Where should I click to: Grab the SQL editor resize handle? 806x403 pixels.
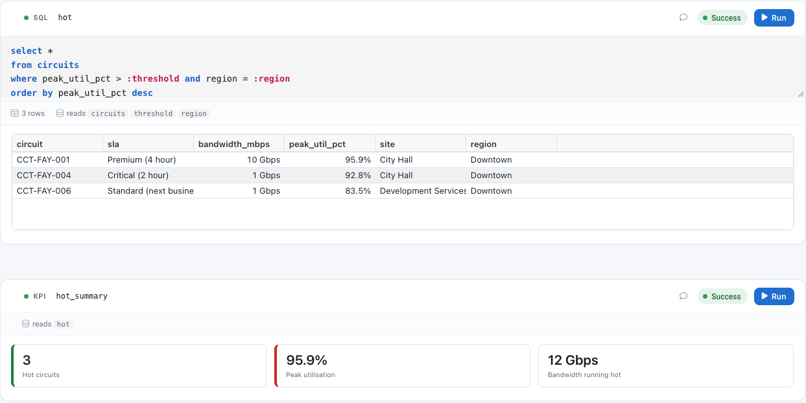pos(801,95)
